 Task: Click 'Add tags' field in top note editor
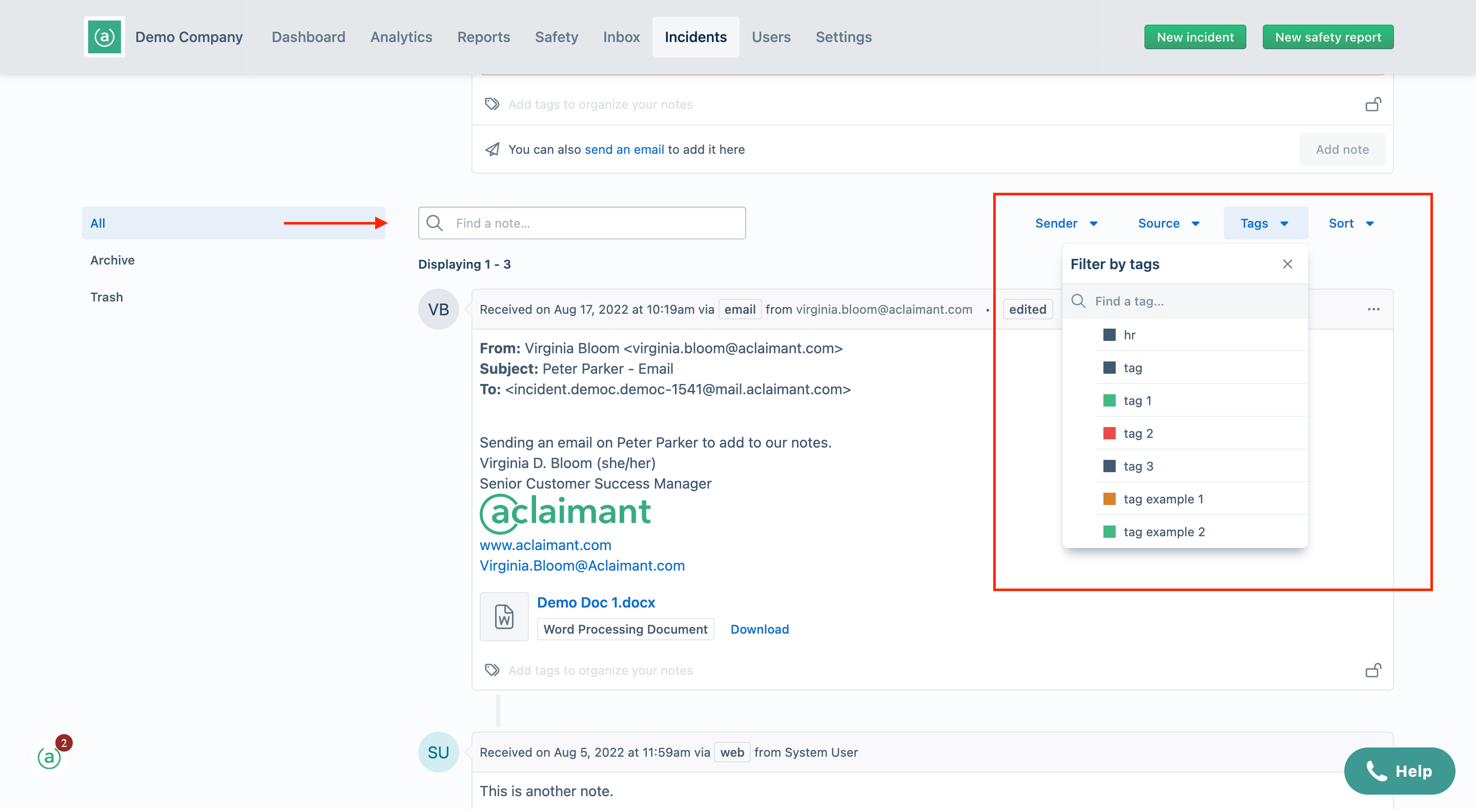[x=601, y=104]
